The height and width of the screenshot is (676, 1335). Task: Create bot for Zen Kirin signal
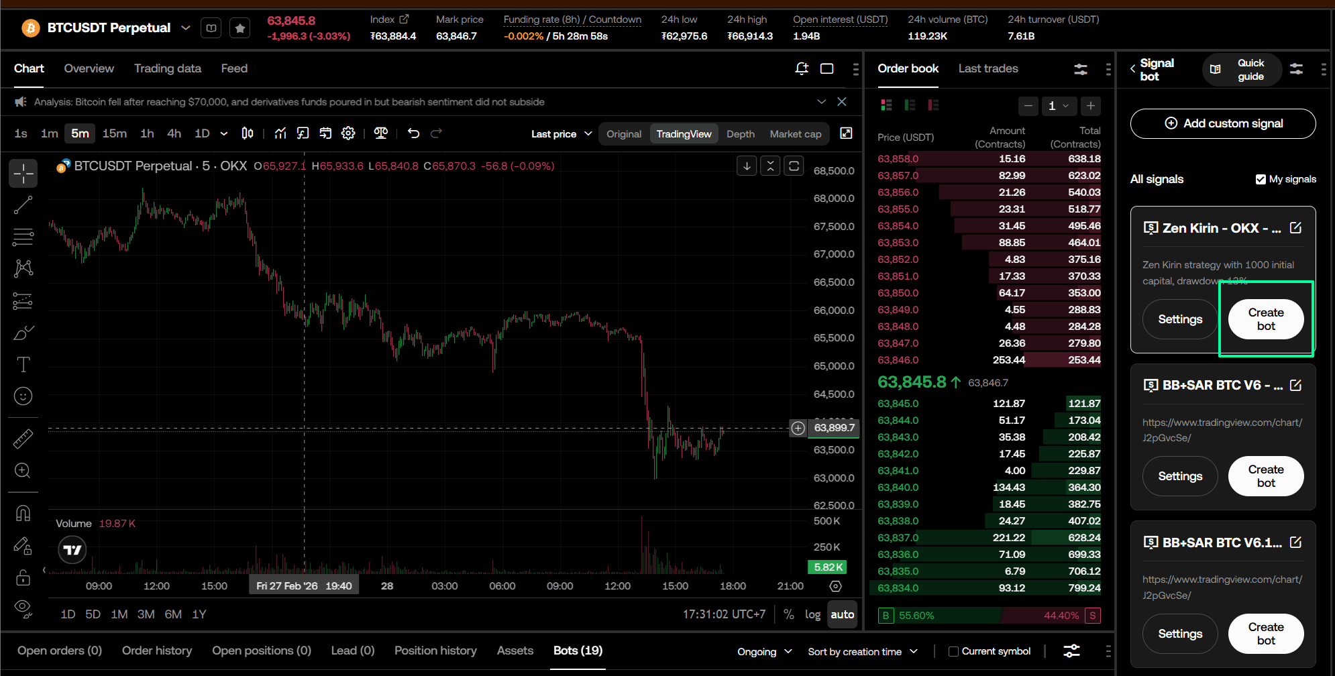[x=1265, y=319]
